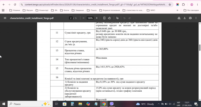Image resolution: width=201 pixels, height=107 pixels.
Task: Launch Microsoft Store from taskbar
Action: [x=64, y=104]
